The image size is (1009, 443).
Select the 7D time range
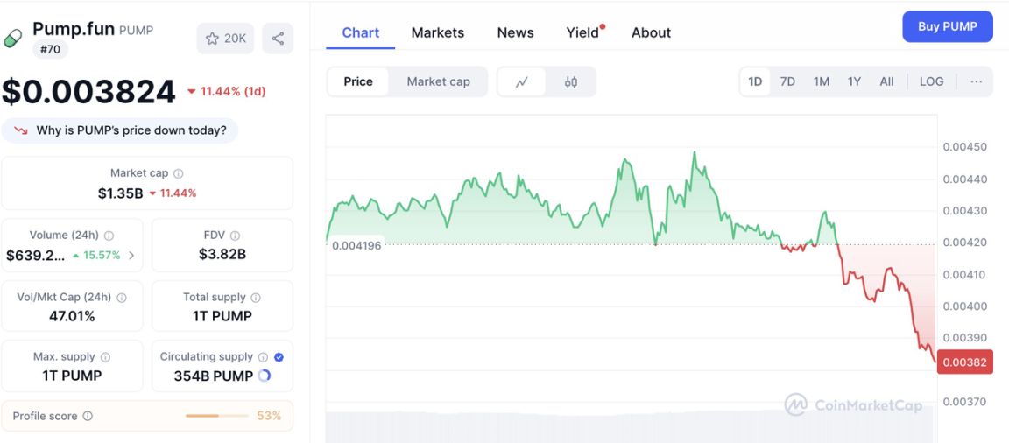(787, 81)
